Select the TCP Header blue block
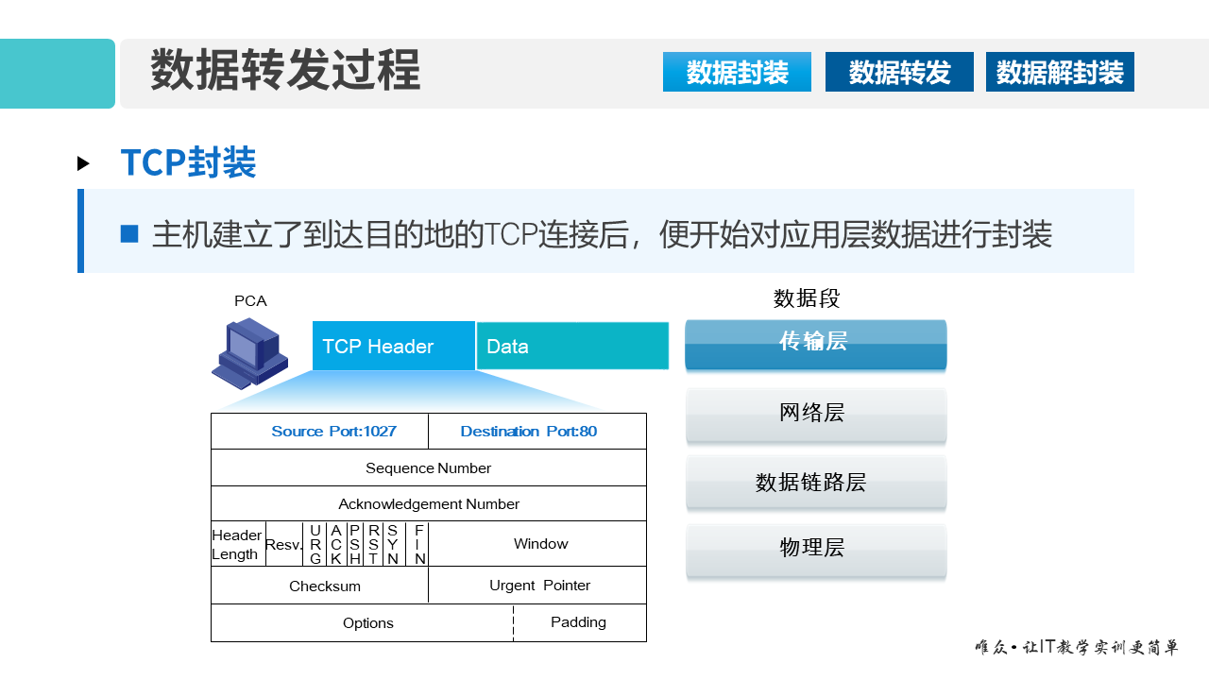1209x680 pixels. 393,346
